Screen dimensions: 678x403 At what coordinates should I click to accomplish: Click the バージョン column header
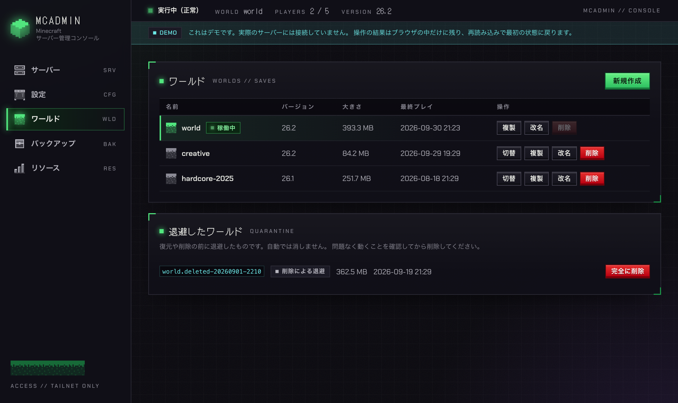[x=298, y=107]
